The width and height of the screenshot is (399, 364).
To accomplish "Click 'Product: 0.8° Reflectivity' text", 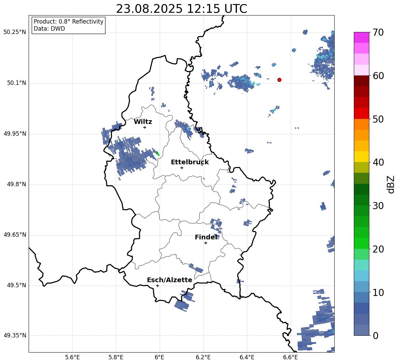I will pyautogui.click(x=68, y=21).
